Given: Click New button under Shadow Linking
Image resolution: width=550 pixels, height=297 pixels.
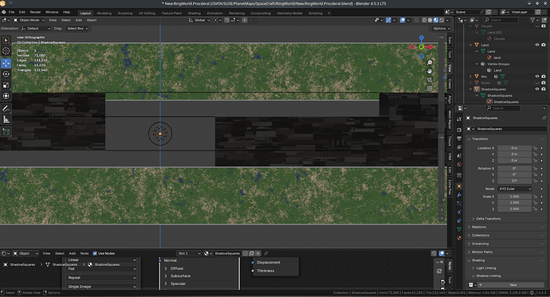Looking at the screenshot, I should (x=513, y=285).
